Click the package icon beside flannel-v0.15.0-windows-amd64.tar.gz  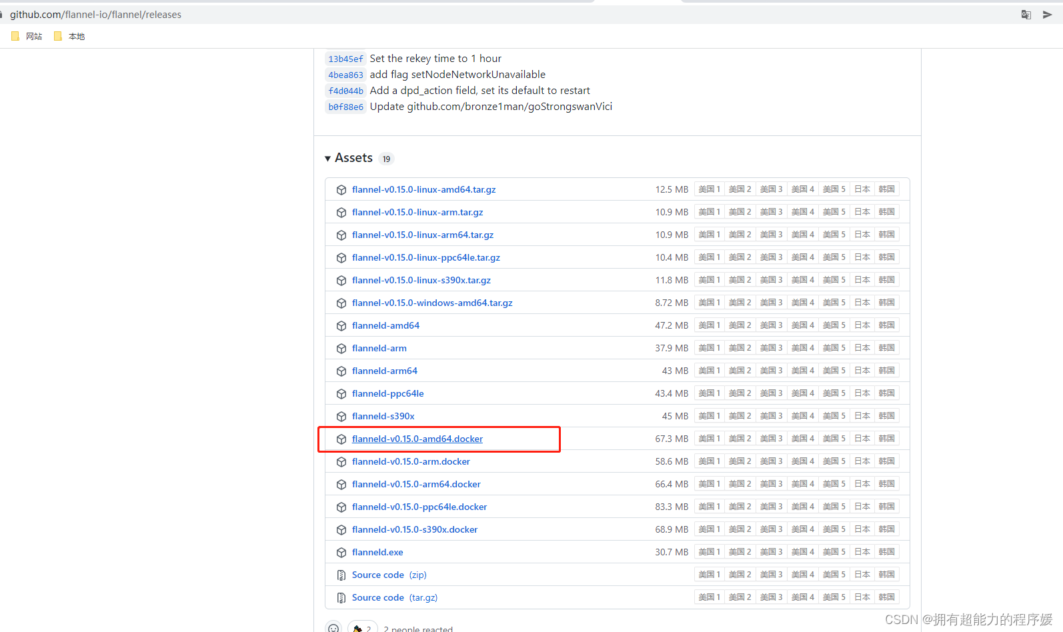[341, 303]
